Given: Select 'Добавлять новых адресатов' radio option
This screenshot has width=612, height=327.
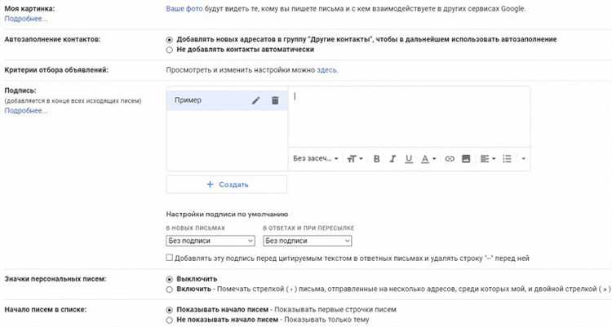Looking at the screenshot, I should [x=169, y=40].
